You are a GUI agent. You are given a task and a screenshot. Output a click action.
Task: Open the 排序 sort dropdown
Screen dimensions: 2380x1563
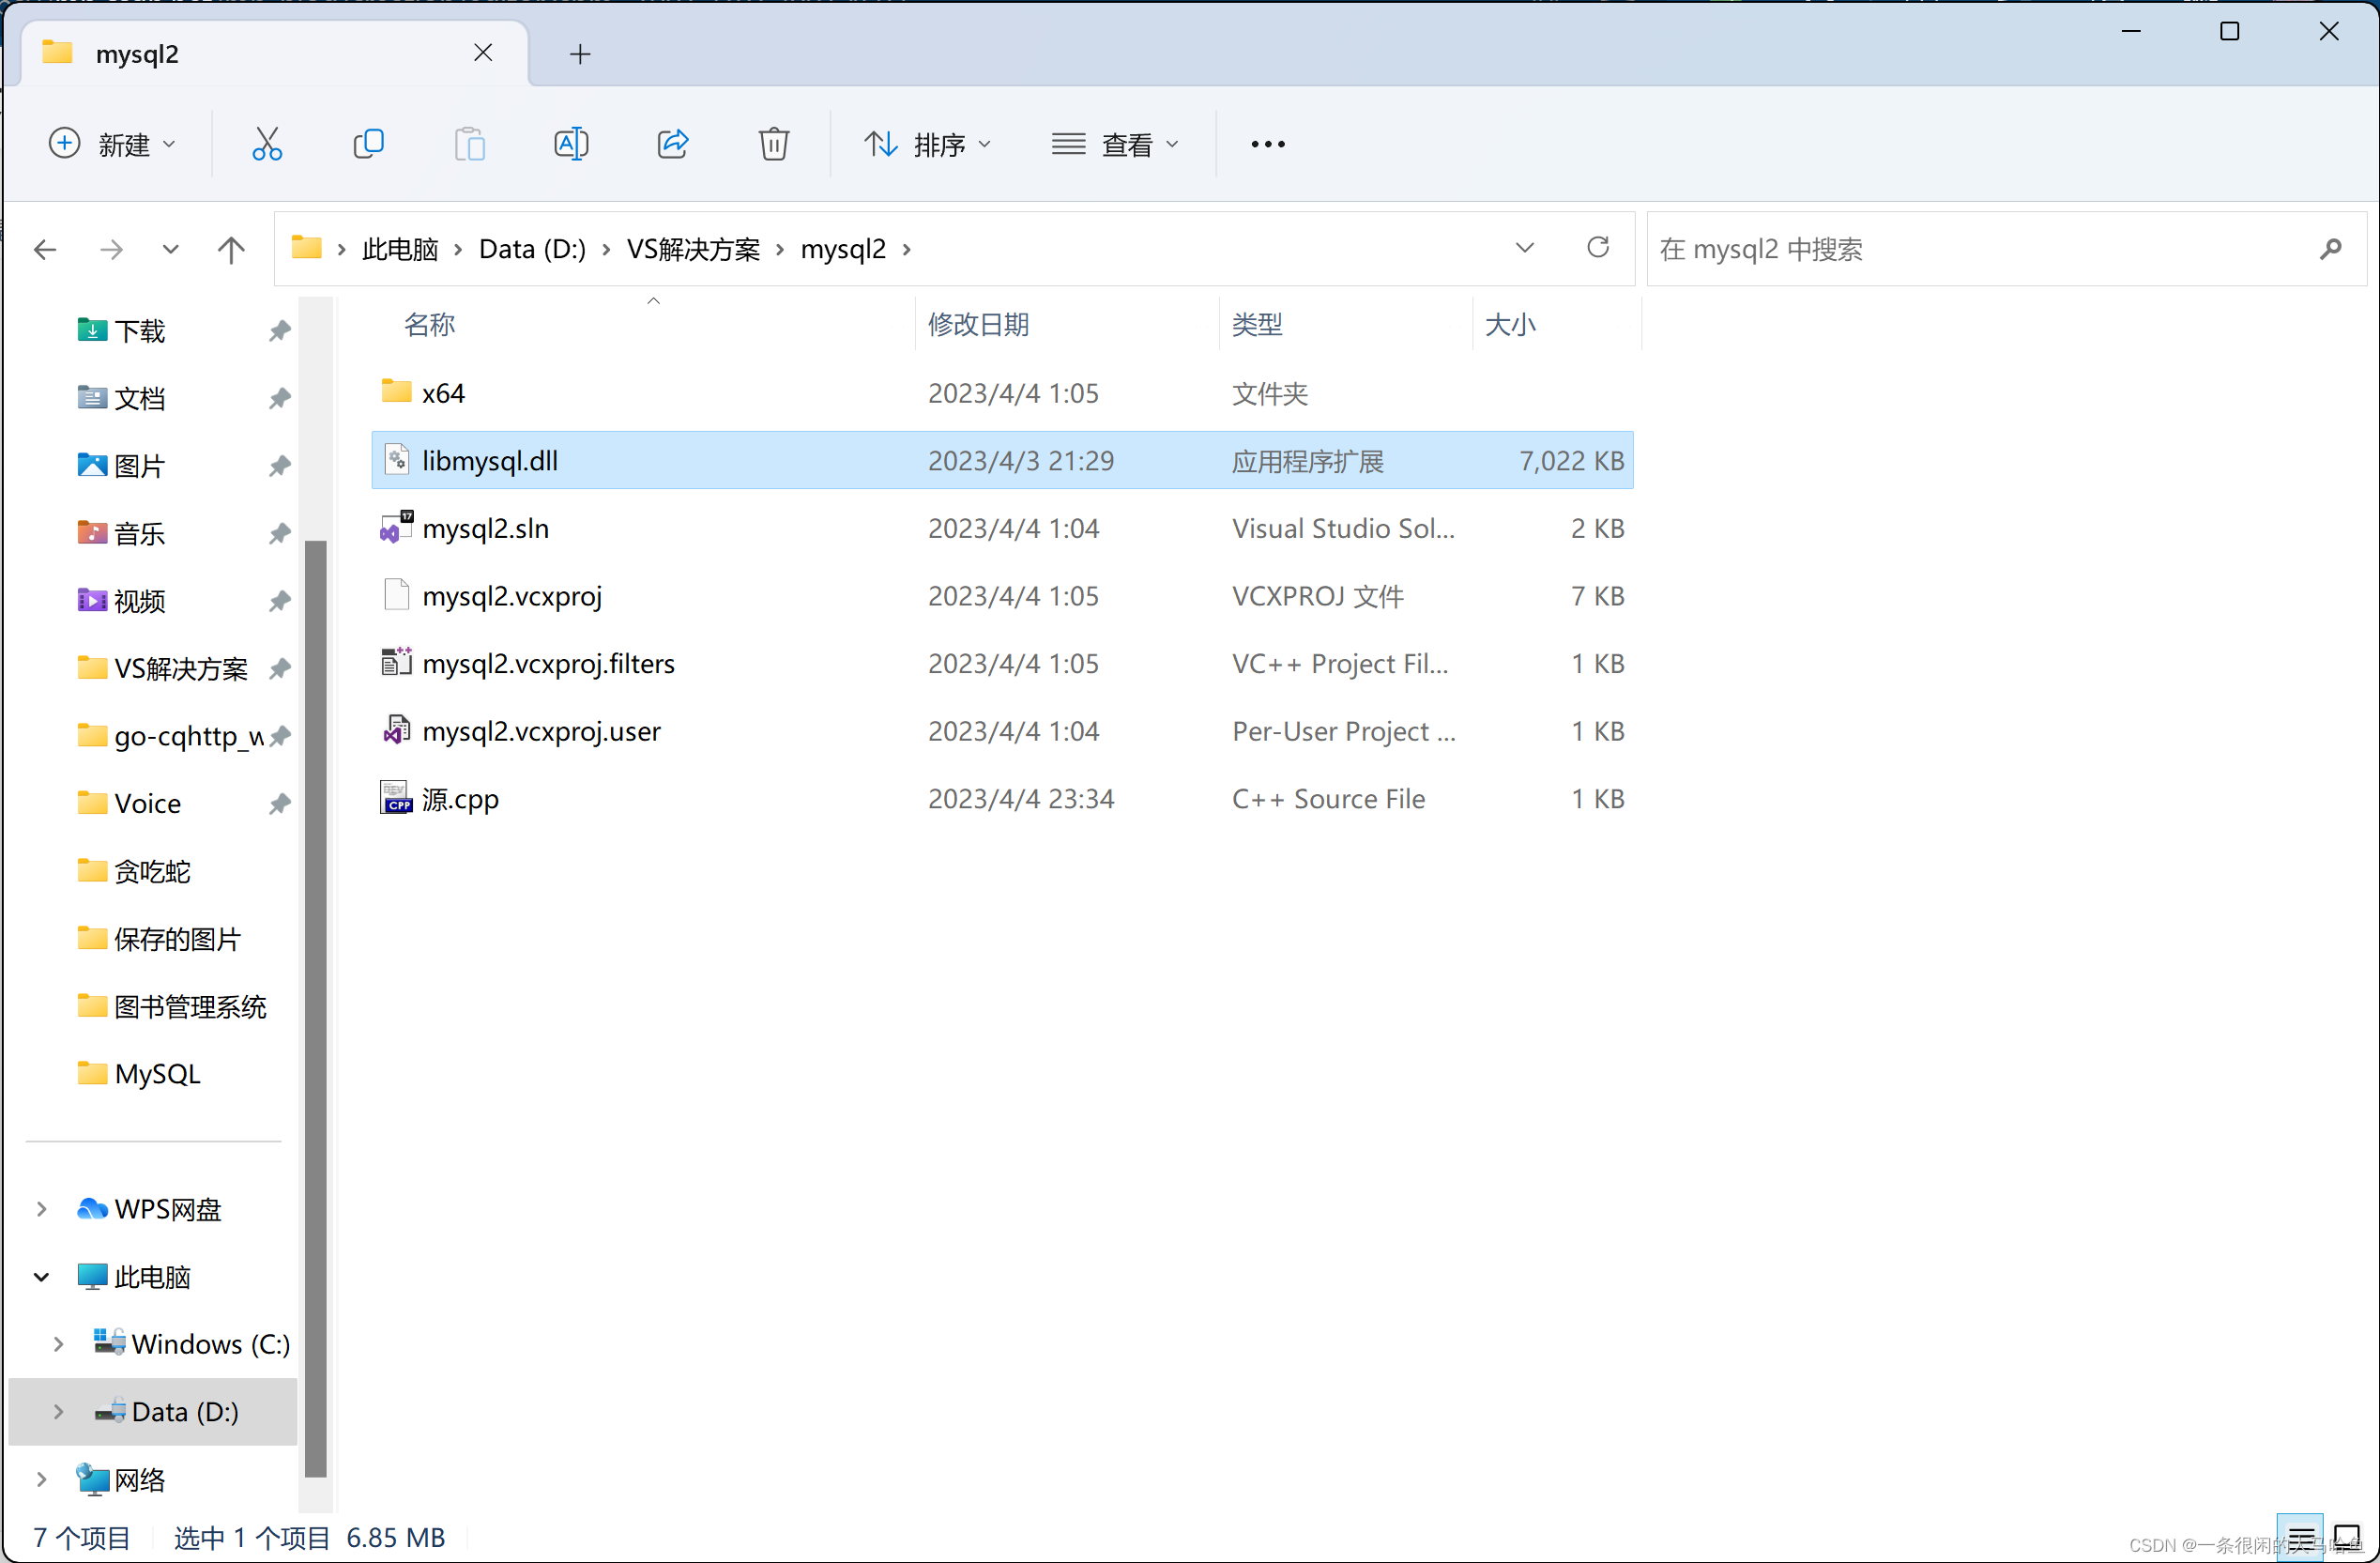pos(927,145)
